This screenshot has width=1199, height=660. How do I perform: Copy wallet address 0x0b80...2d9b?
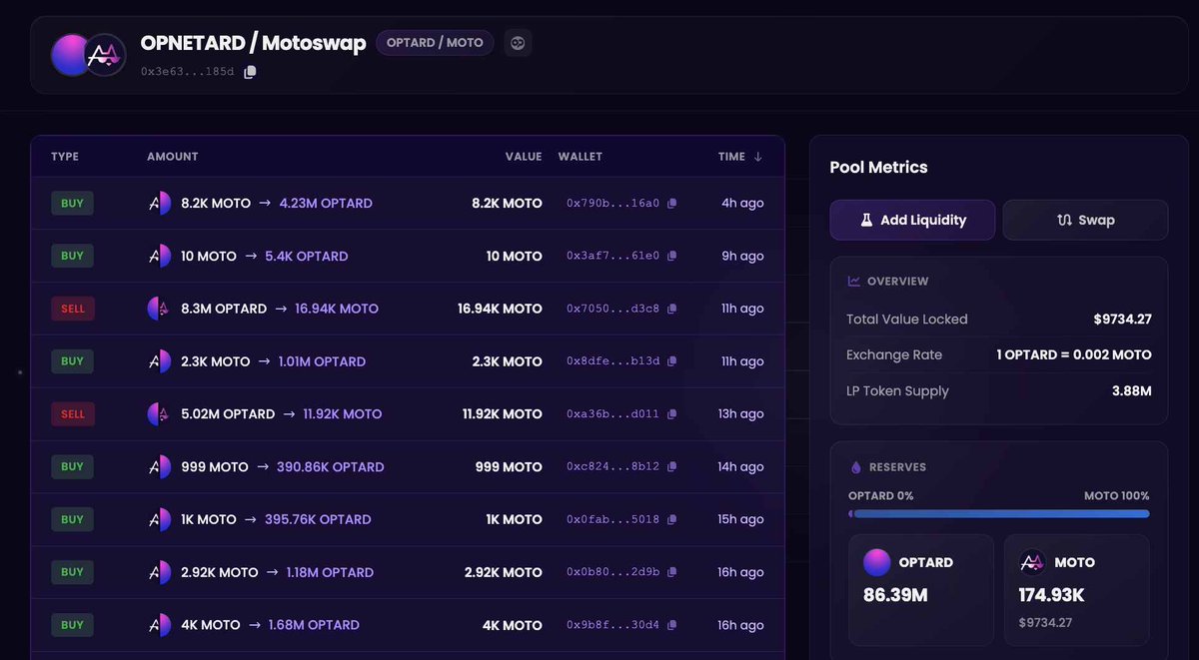[x=672, y=573]
